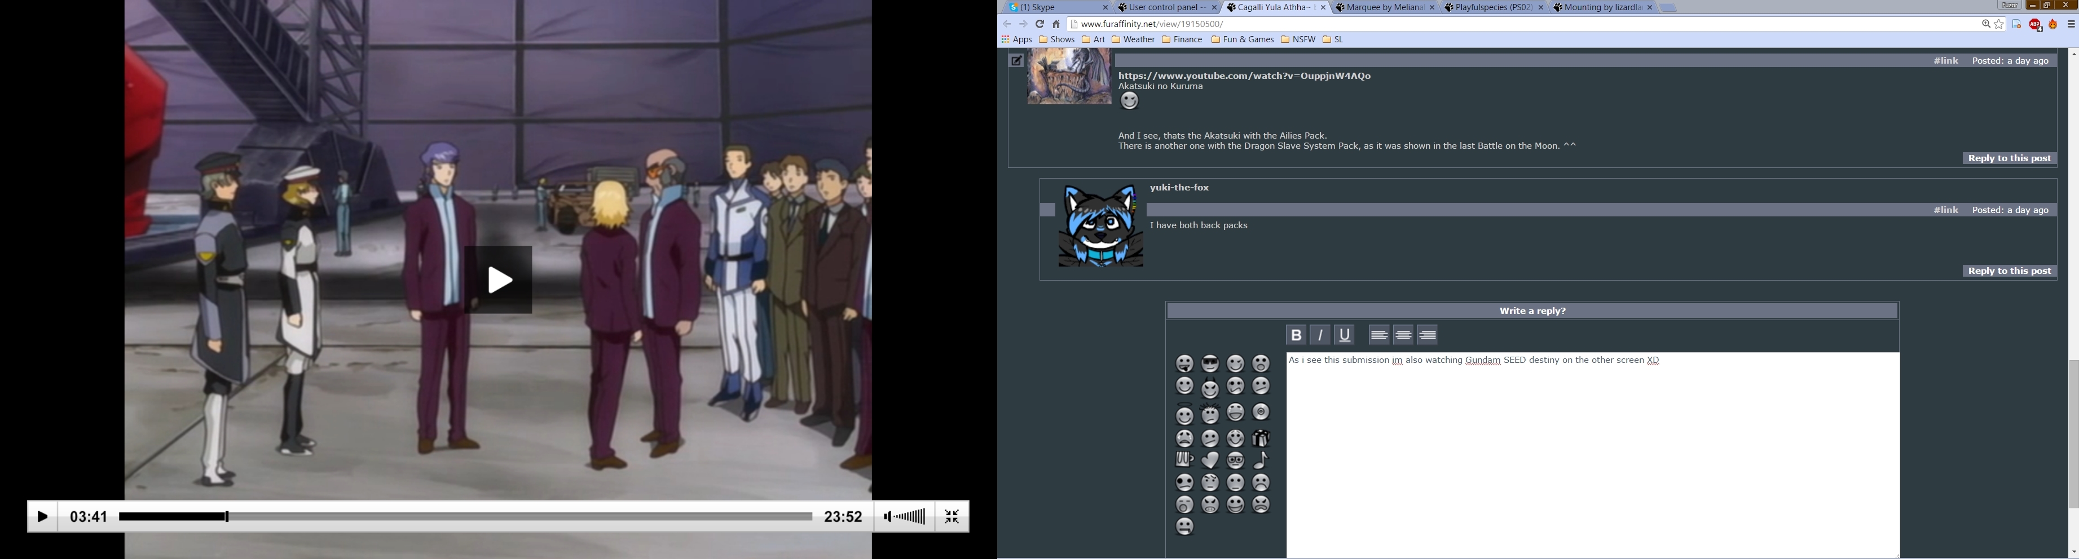The height and width of the screenshot is (559, 2079).
Task: Insert the devil horns smiley
Action: pyautogui.click(x=1210, y=388)
